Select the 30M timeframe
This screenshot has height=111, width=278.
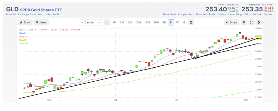point(156,22)
